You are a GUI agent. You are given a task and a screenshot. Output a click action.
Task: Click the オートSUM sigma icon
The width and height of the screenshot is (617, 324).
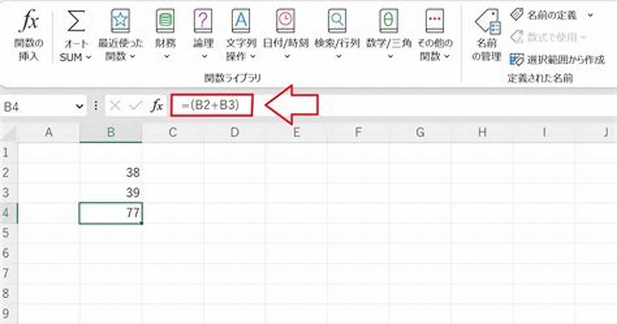pos(75,21)
